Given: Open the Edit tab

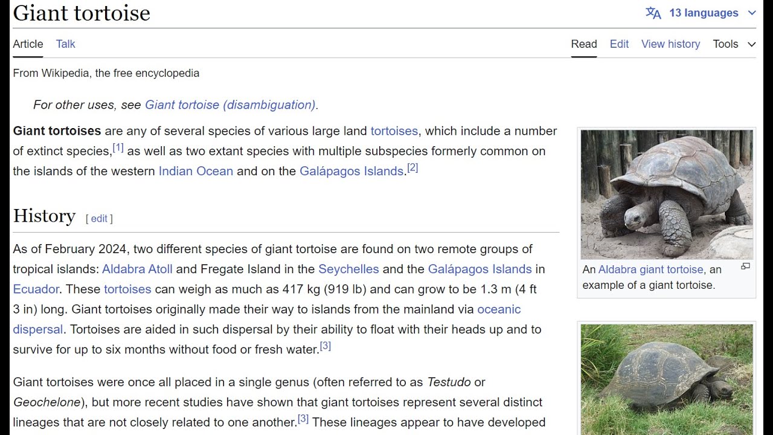Looking at the screenshot, I should tap(619, 44).
